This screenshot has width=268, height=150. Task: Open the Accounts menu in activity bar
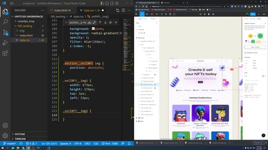[x=5, y=125]
